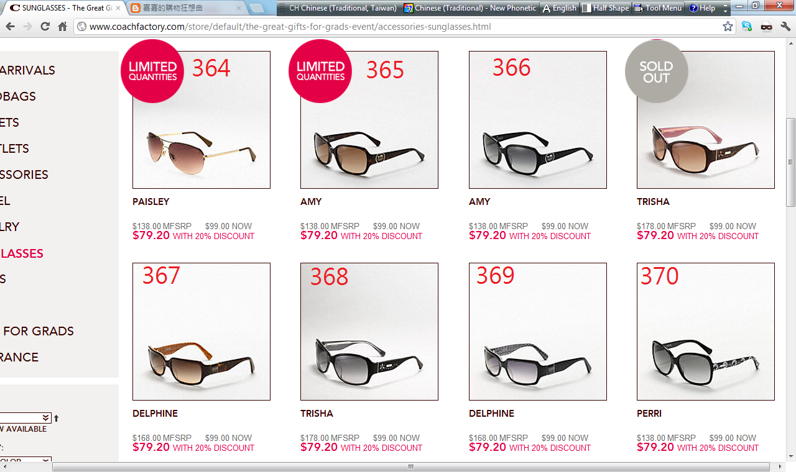Bookmark this page with the star icon
Image resolution: width=796 pixels, height=472 pixels.
tap(728, 27)
